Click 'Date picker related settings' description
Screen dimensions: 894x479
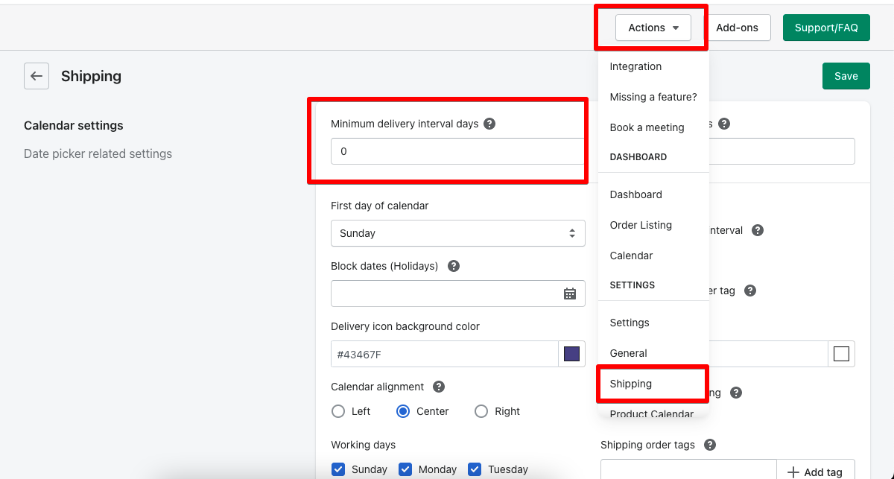pyautogui.click(x=98, y=153)
